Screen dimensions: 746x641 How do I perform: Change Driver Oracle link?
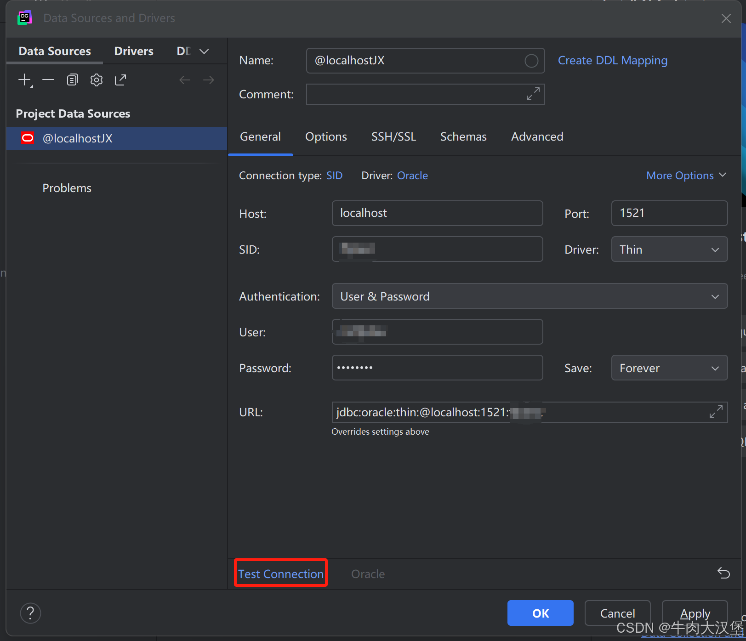pos(412,176)
